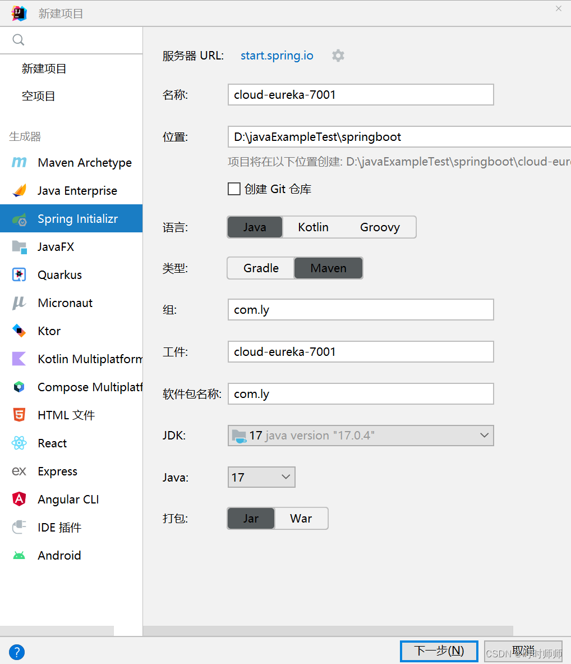Click the IDE plugin plug icon

[19, 527]
